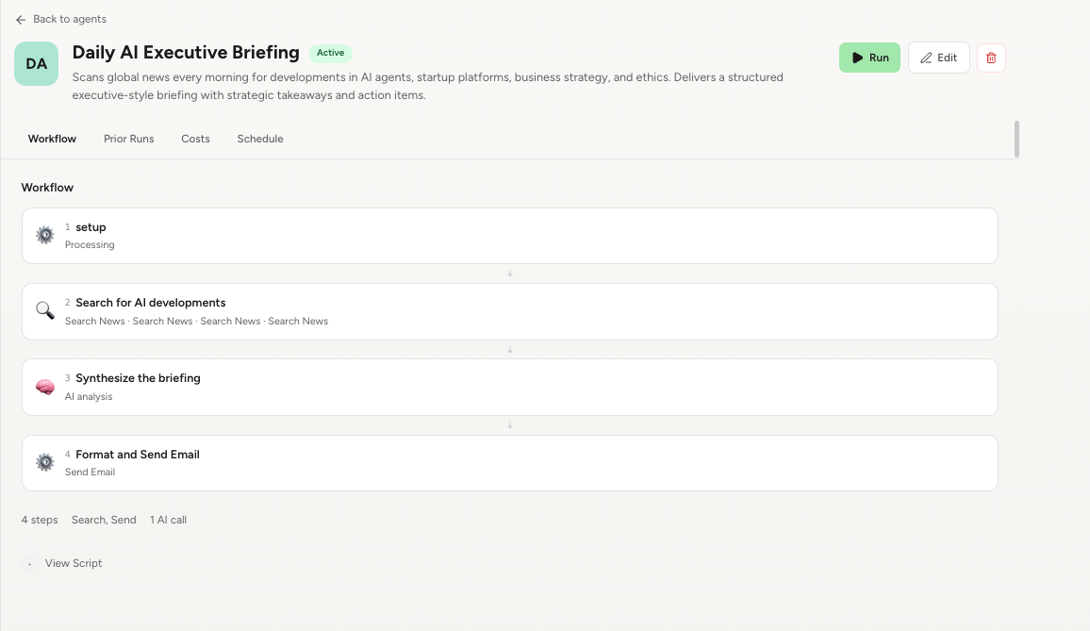Click the brain icon for Synthesize step

click(44, 387)
